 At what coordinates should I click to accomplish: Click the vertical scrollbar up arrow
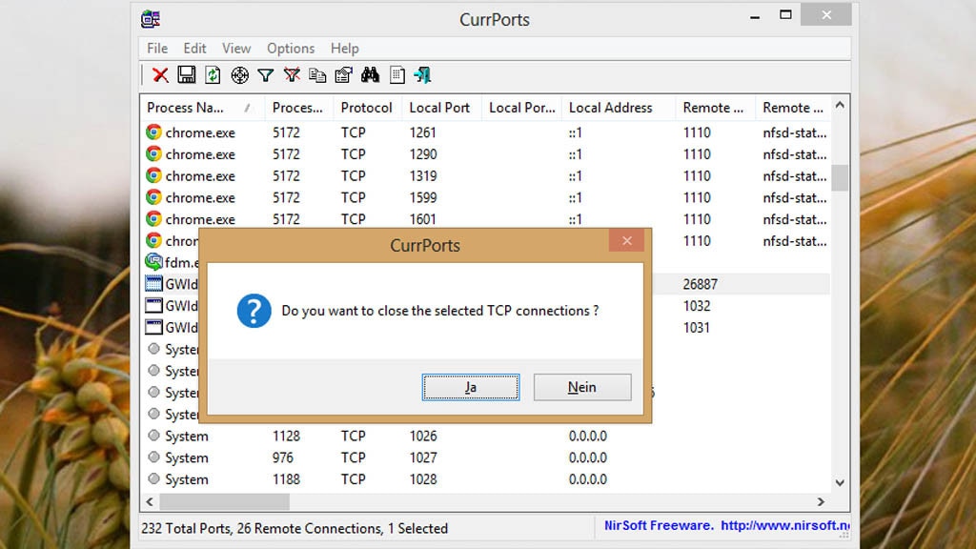tap(841, 105)
